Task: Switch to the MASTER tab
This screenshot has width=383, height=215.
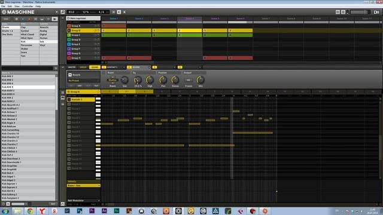Action: pyautogui.click(x=72, y=67)
